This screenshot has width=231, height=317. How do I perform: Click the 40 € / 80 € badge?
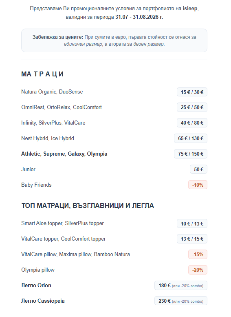192,123
